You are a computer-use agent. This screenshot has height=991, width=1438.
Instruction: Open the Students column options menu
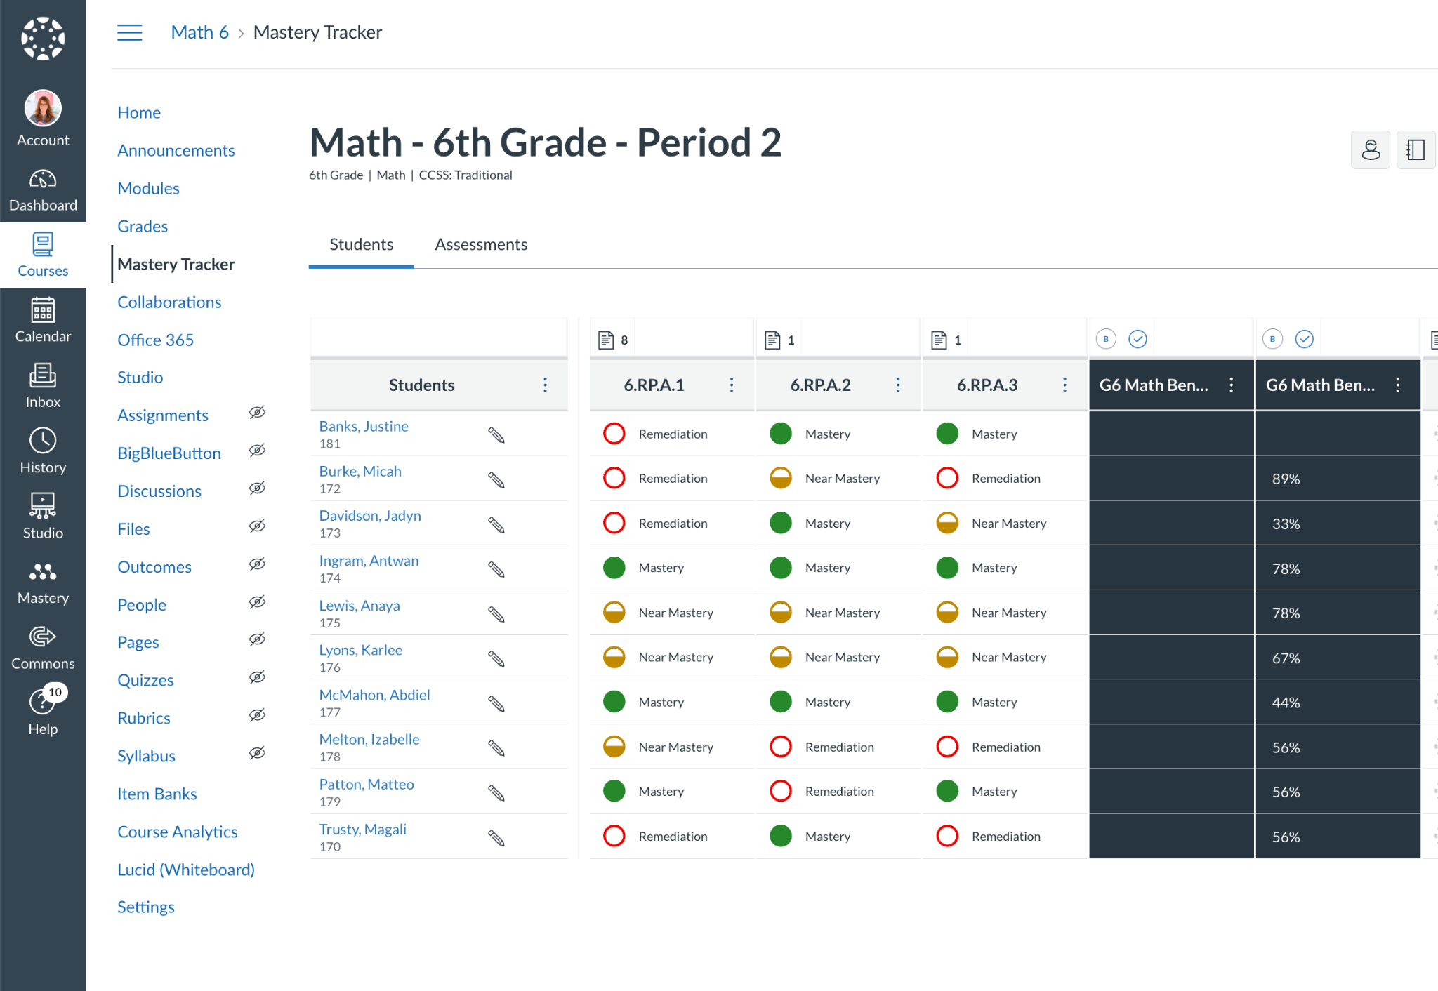545,385
